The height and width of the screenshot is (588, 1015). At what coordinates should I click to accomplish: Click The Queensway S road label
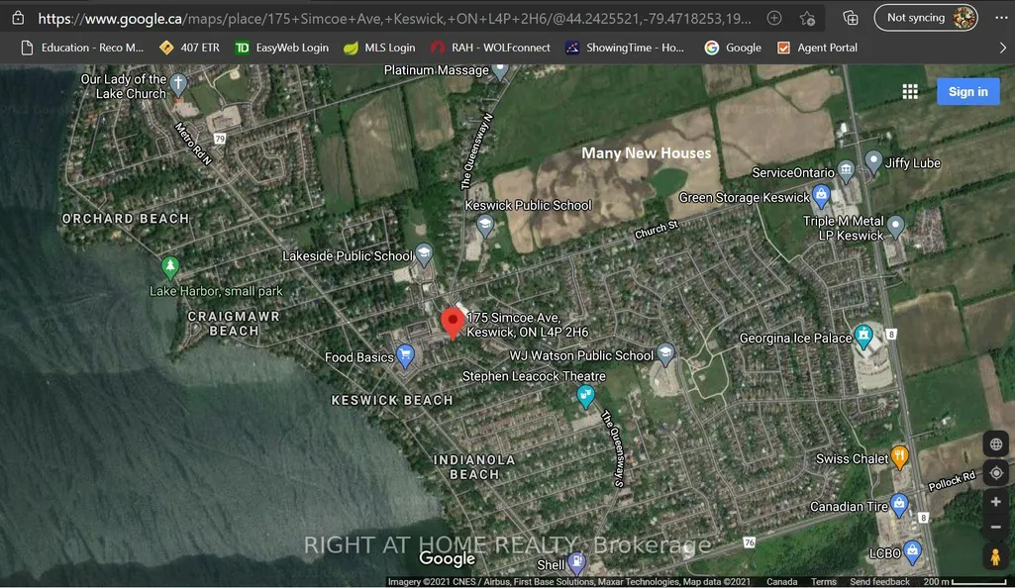(612, 447)
